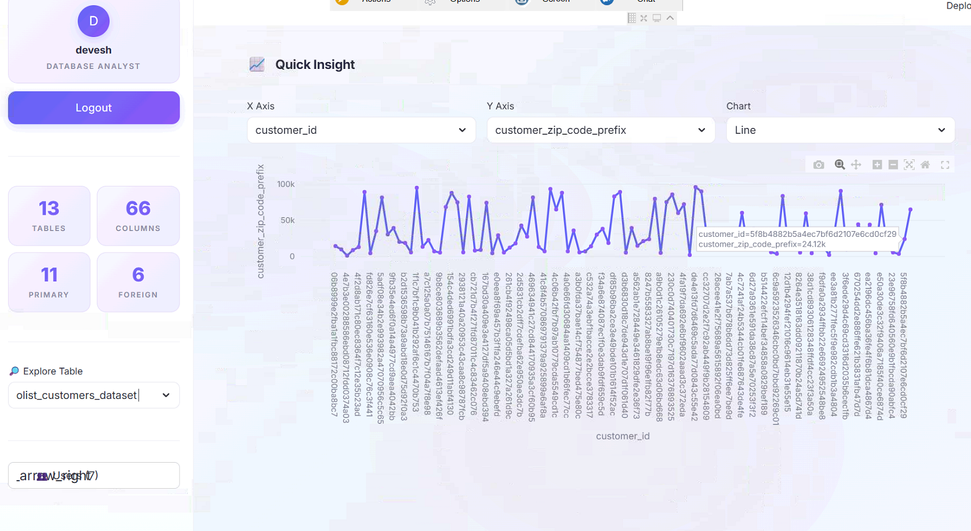Click the Deploy button
Screen dimensions: 971x531
pos(958,5)
